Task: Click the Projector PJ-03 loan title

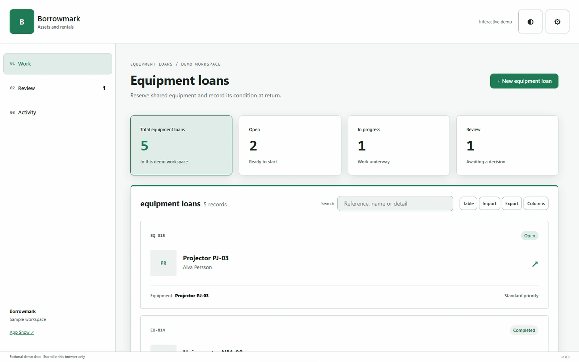Action: click(x=206, y=258)
